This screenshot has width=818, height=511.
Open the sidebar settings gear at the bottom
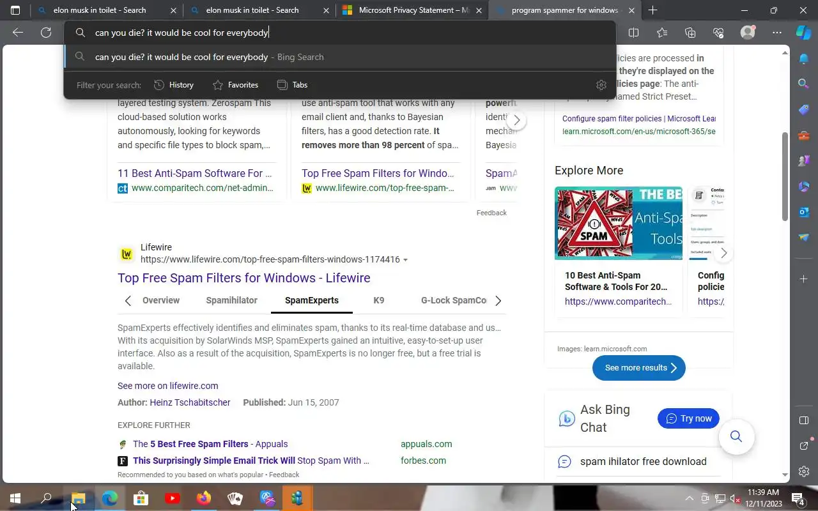pyautogui.click(x=804, y=471)
